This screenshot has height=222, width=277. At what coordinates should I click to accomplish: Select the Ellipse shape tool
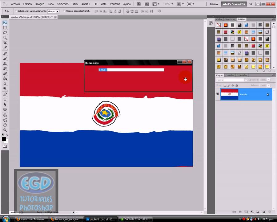(5, 109)
